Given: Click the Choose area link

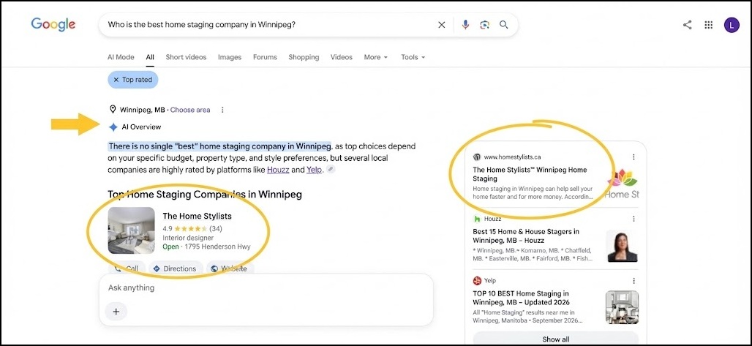Looking at the screenshot, I should click(190, 110).
